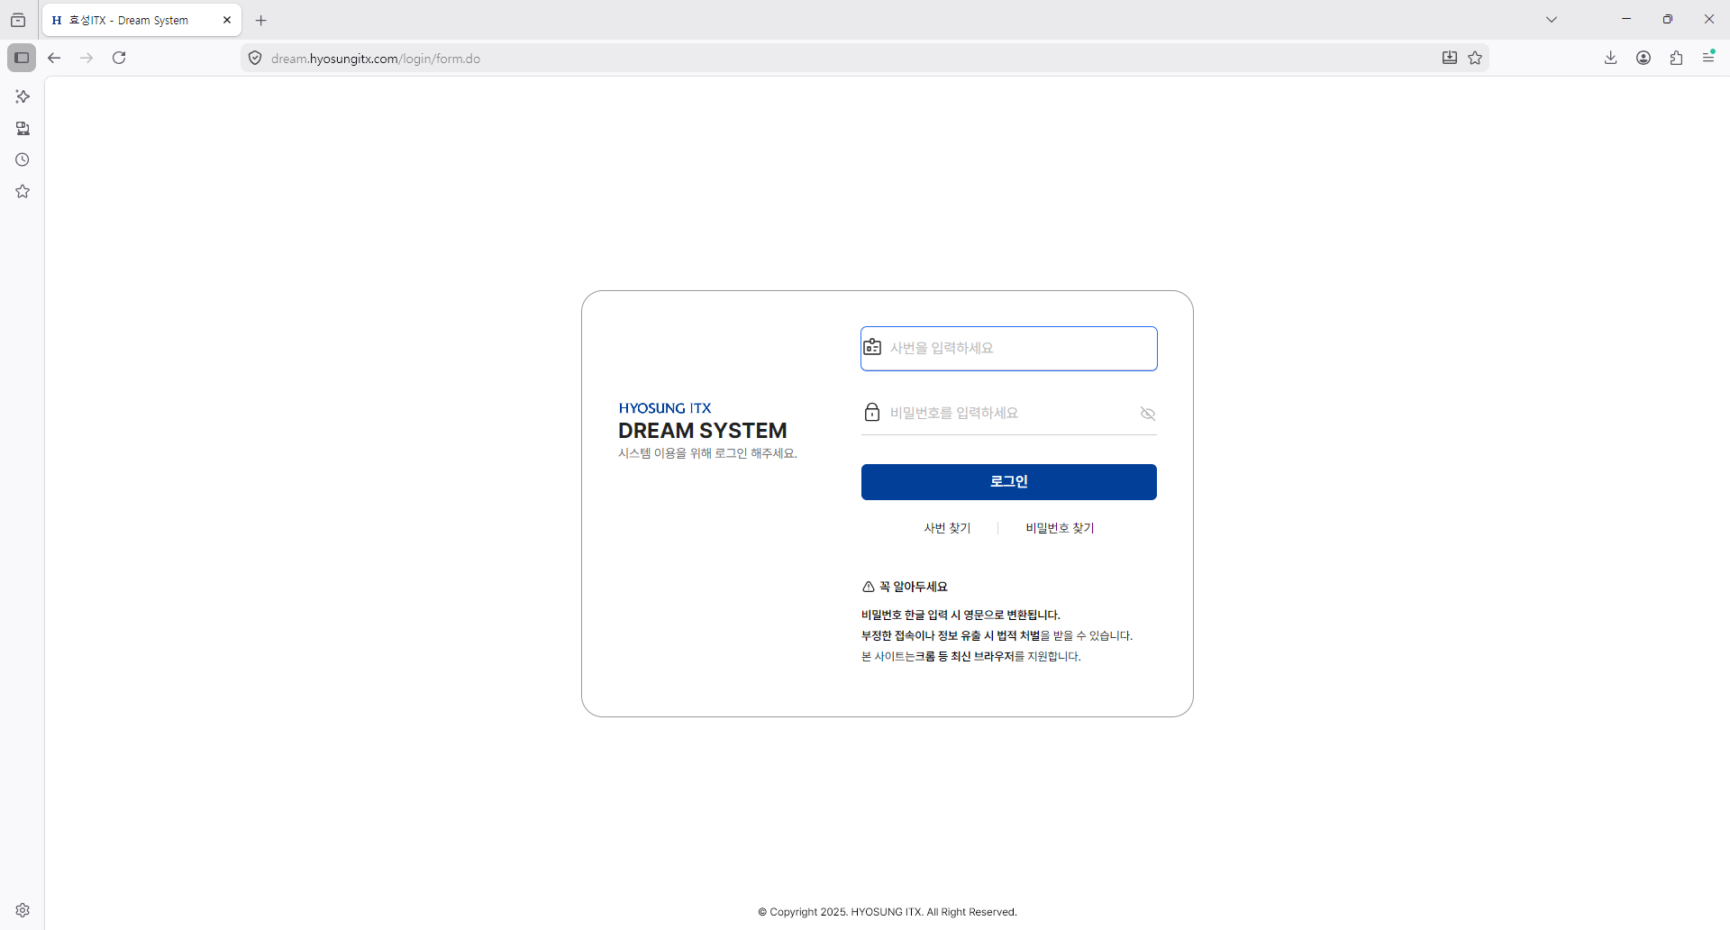Click the ID badge icon in 사번 field
The width and height of the screenshot is (1730, 930).
872,347
